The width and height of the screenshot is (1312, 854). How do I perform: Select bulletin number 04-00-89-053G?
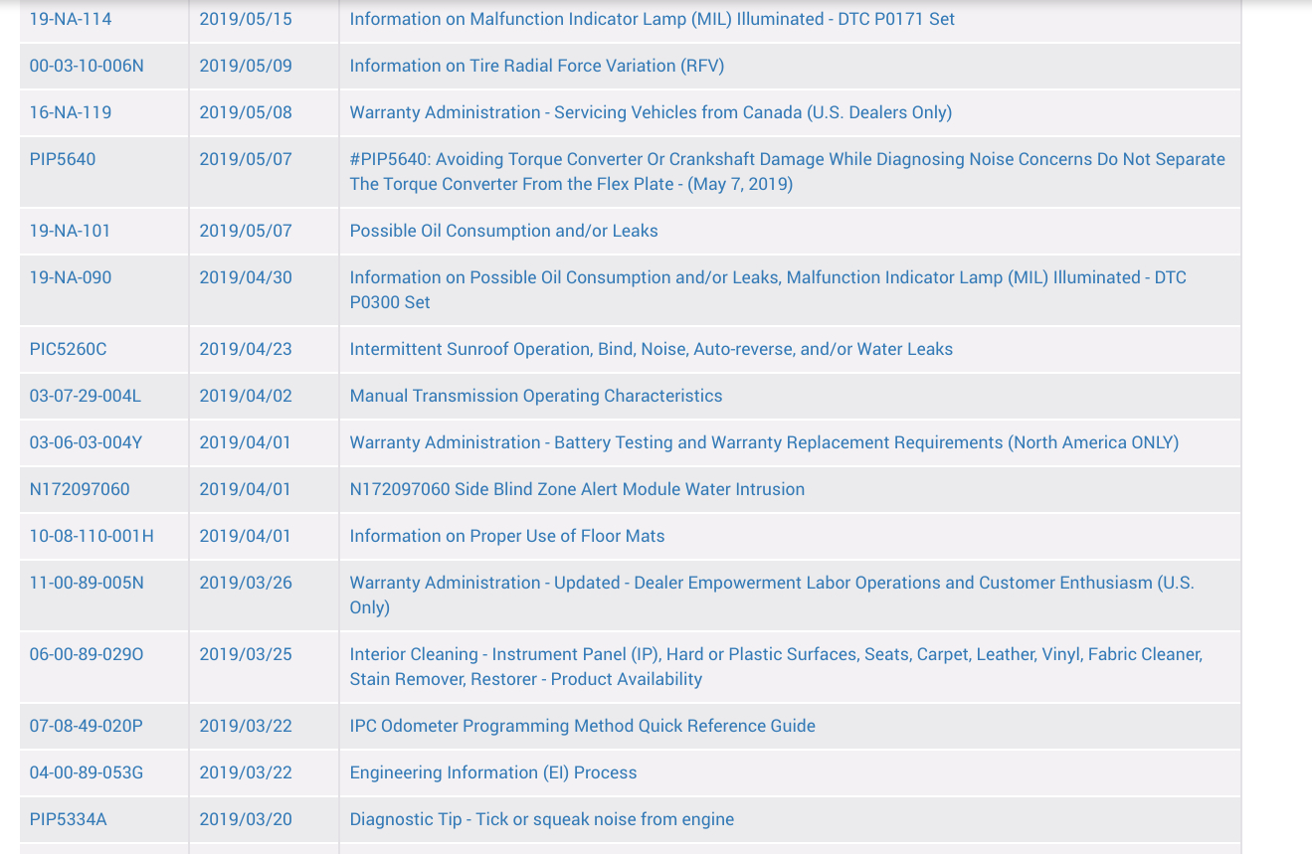point(87,772)
